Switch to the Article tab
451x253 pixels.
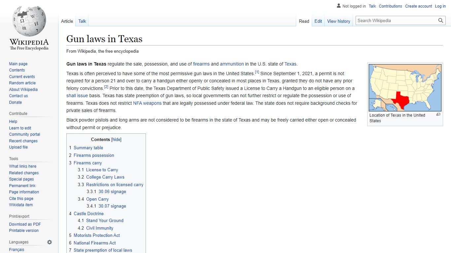point(67,21)
